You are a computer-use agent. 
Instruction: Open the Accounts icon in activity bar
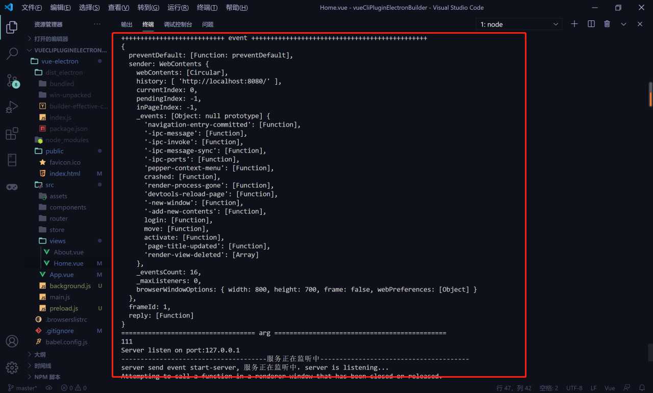pyautogui.click(x=12, y=341)
